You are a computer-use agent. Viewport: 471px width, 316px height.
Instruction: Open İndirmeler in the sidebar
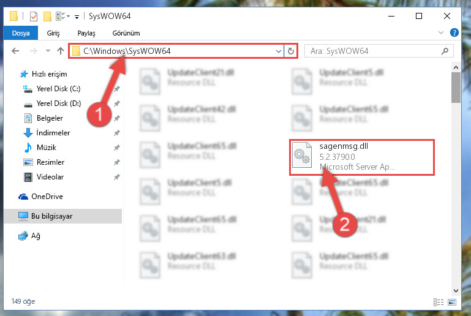[53, 132]
